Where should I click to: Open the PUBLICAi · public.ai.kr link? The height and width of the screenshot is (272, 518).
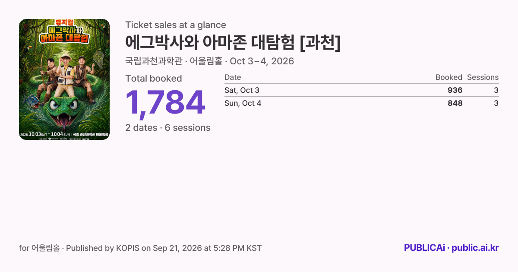tap(451, 248)
